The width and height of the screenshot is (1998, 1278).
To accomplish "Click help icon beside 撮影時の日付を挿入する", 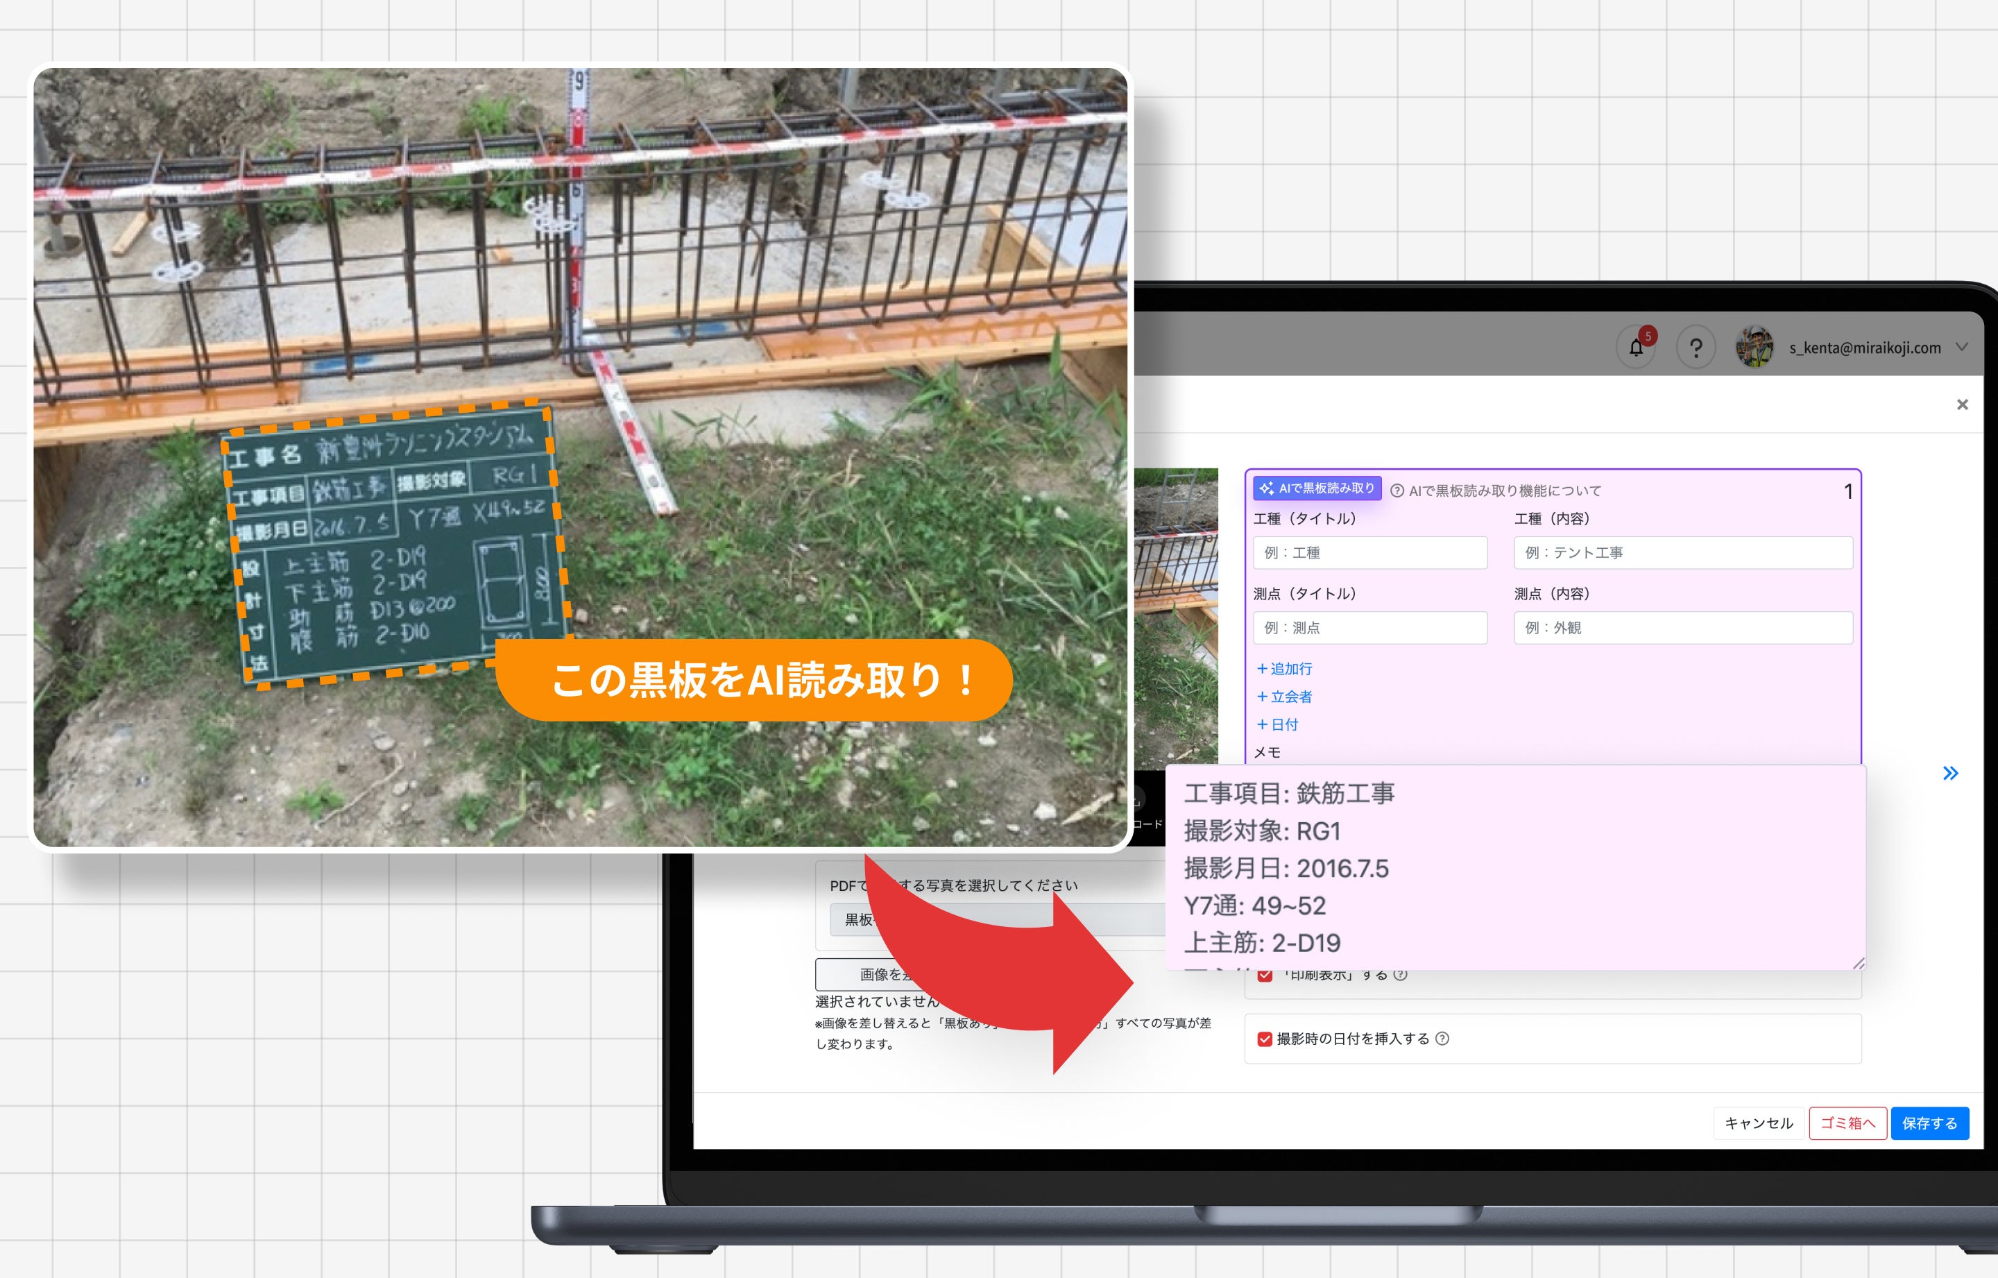I will 1442,1038.
